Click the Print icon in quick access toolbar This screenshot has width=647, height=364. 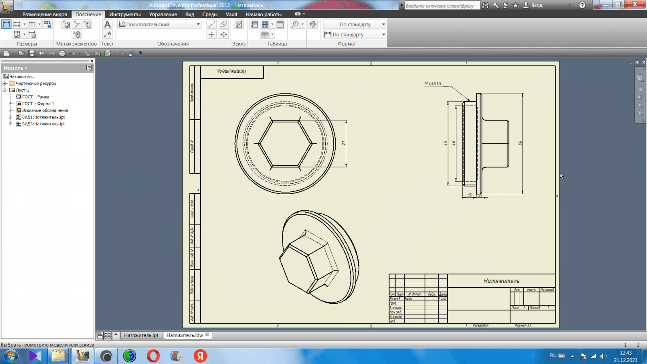click(x=62, y=53)
